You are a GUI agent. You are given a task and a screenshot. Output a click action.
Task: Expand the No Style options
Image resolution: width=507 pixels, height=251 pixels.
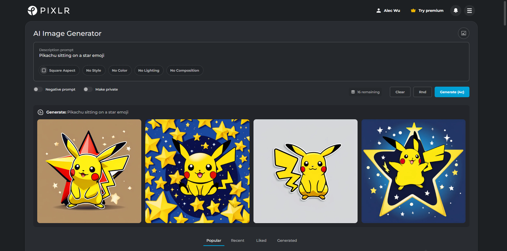[x=93, y=70]
